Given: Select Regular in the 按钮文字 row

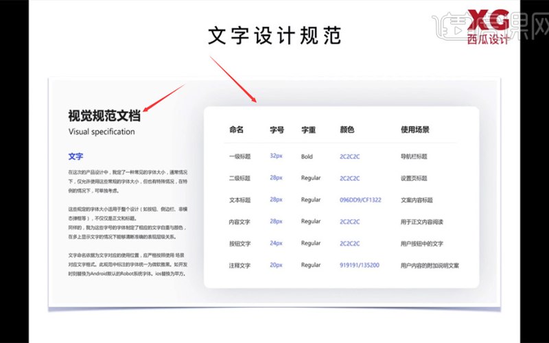Looking at the screenshot, I should click(x=311, y=244).
